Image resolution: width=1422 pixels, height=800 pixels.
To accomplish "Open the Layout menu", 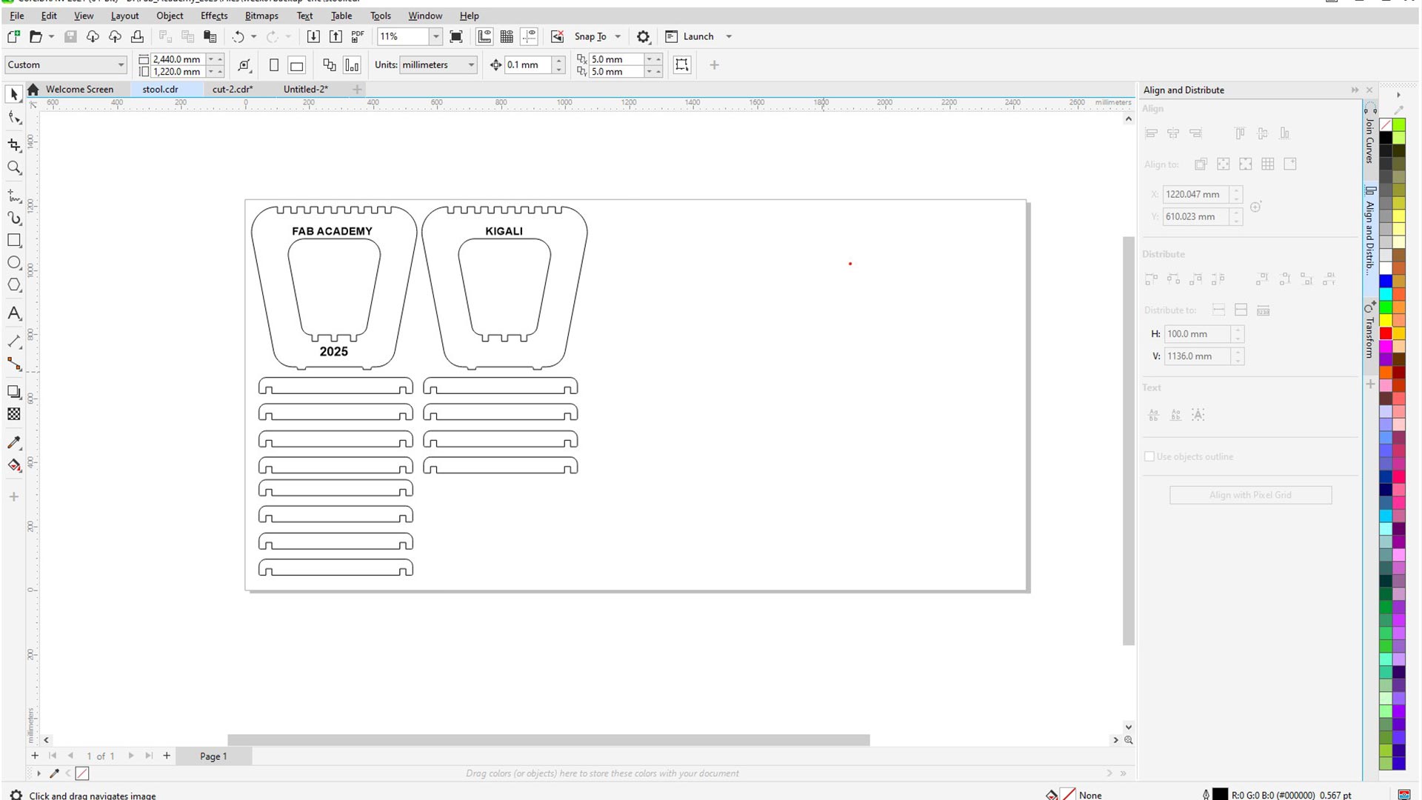I will (x=124, y=16).
